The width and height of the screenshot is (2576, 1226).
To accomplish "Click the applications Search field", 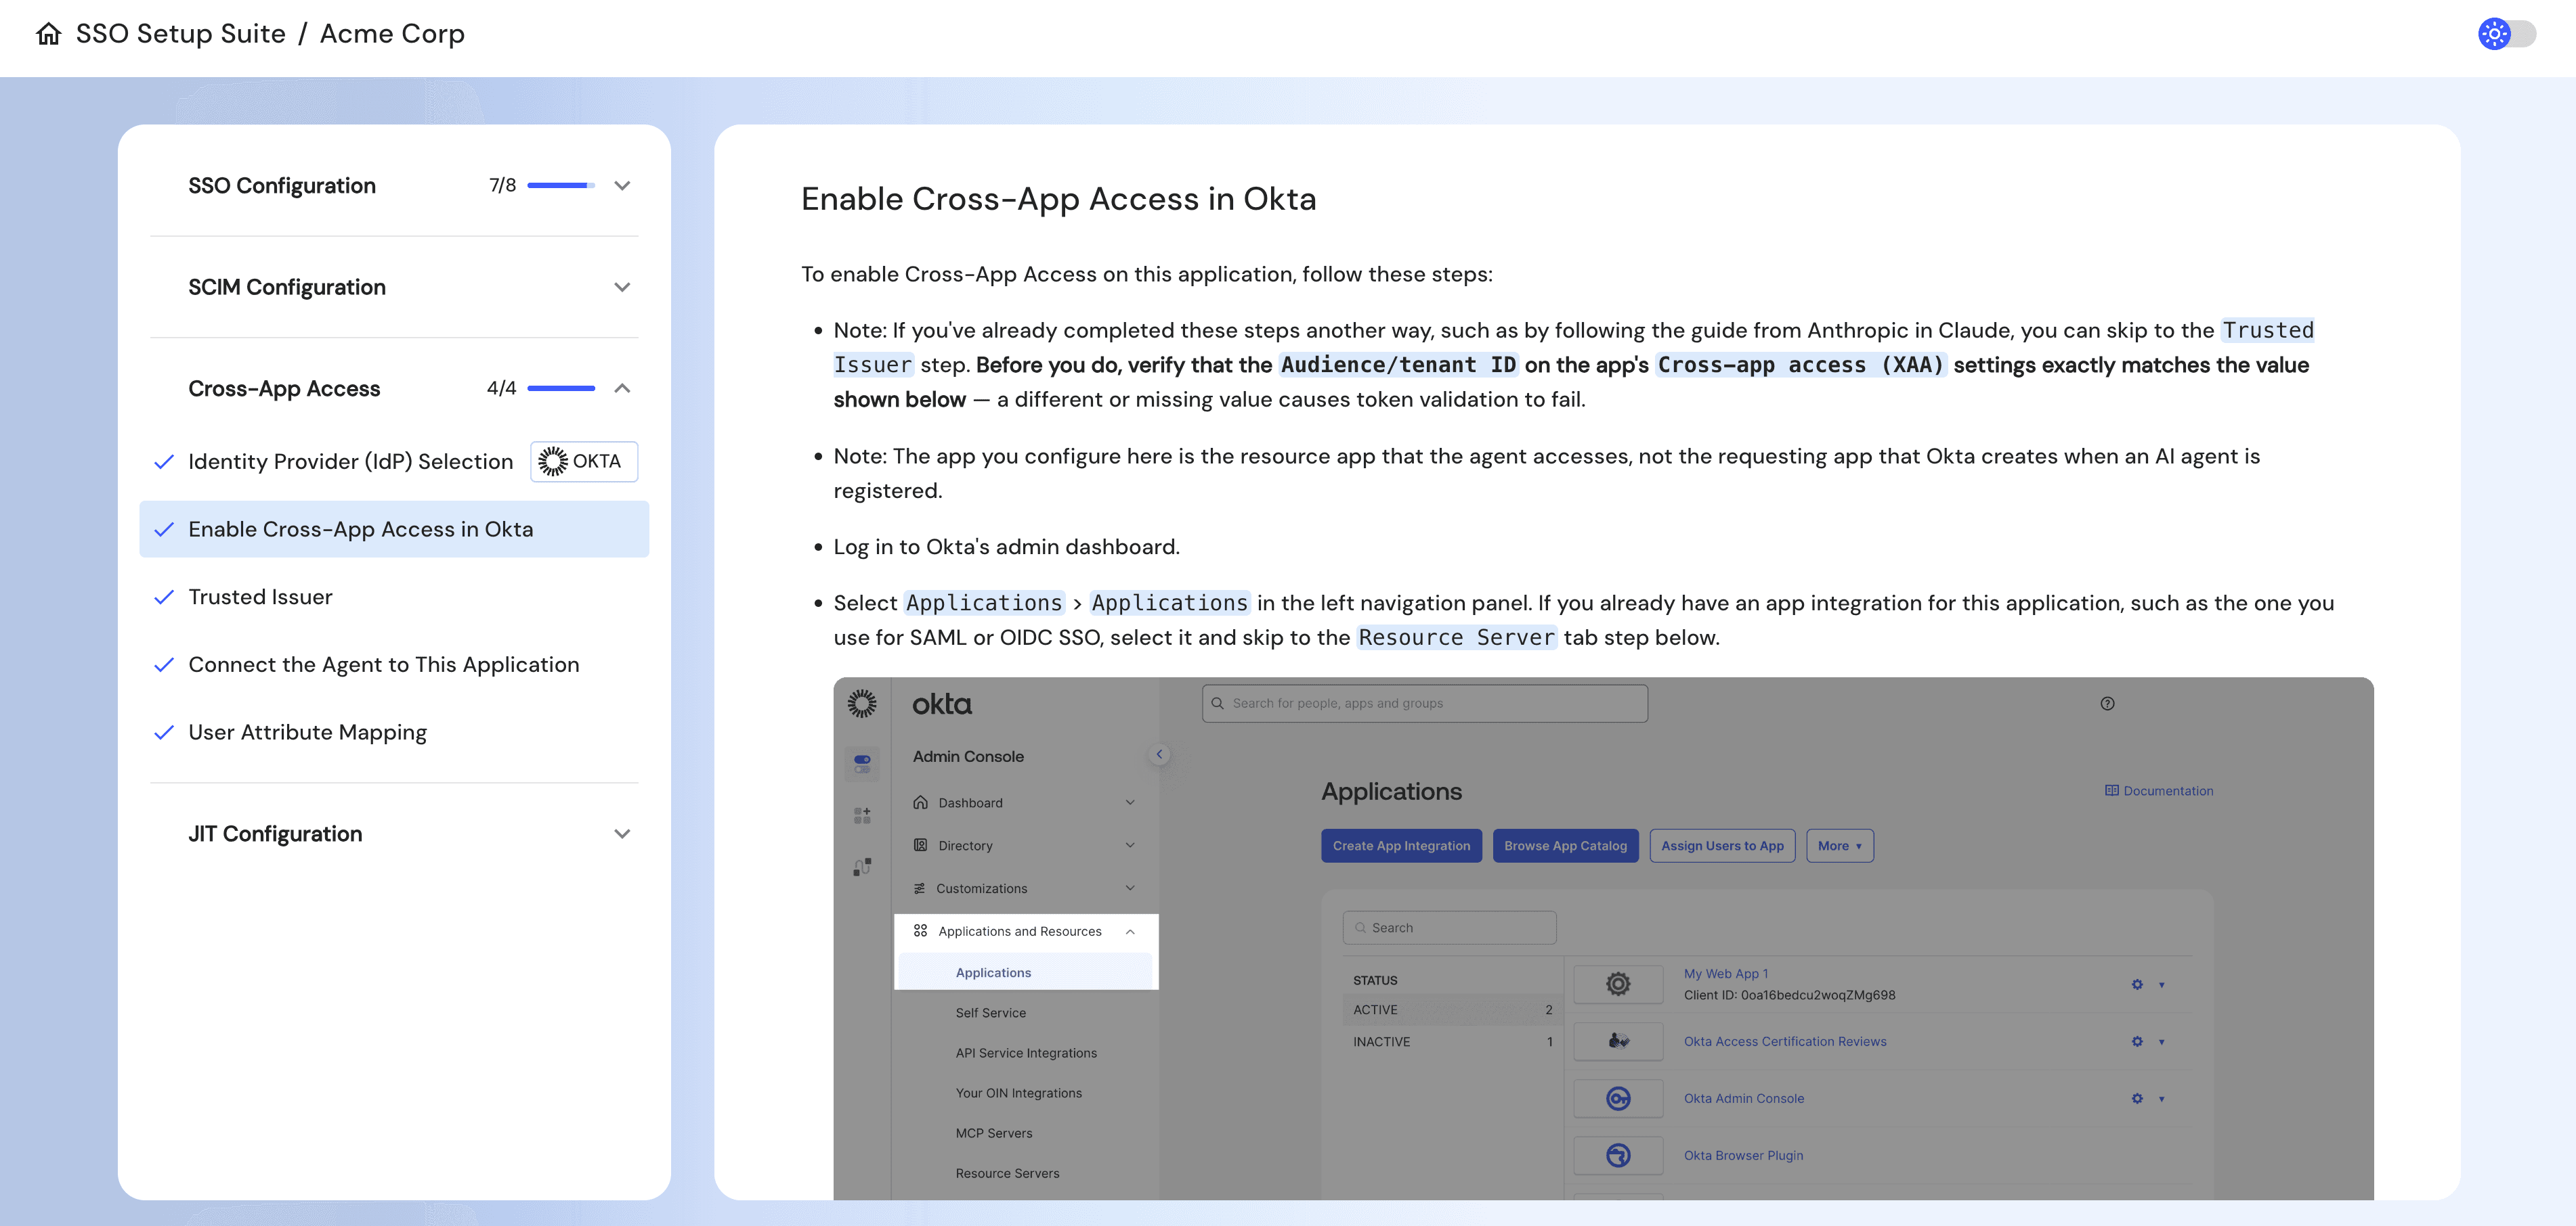I will (x=1449, y=928).
